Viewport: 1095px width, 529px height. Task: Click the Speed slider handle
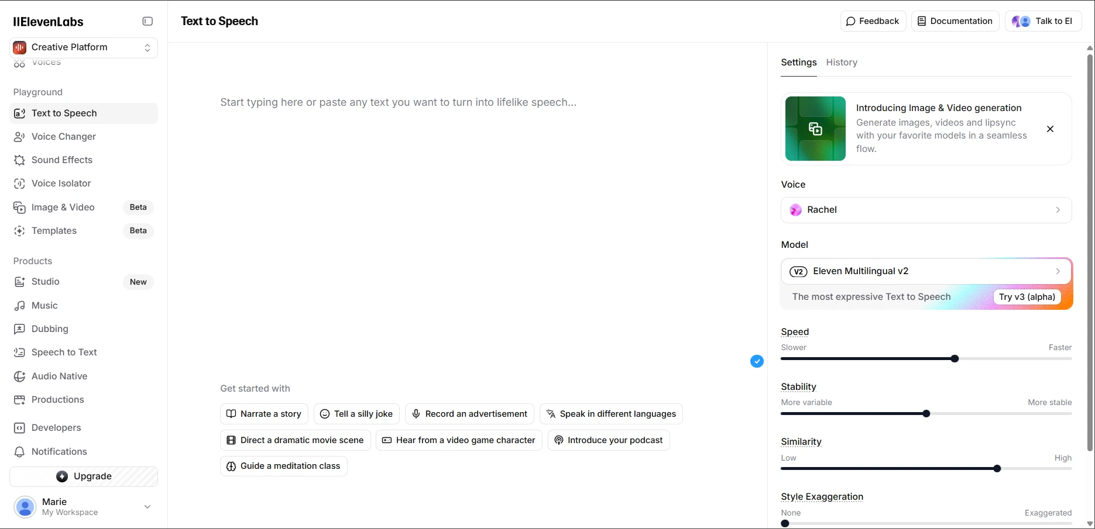955,359
